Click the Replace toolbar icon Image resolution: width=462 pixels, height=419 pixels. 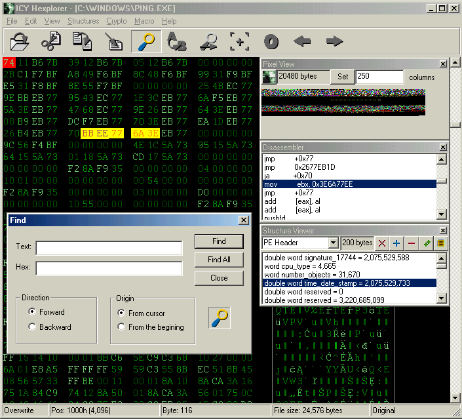177,41
